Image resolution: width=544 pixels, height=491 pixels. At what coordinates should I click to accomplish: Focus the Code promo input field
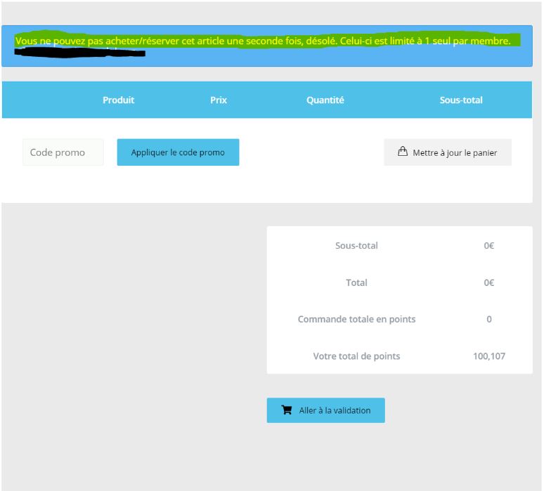tap(63, 152)
